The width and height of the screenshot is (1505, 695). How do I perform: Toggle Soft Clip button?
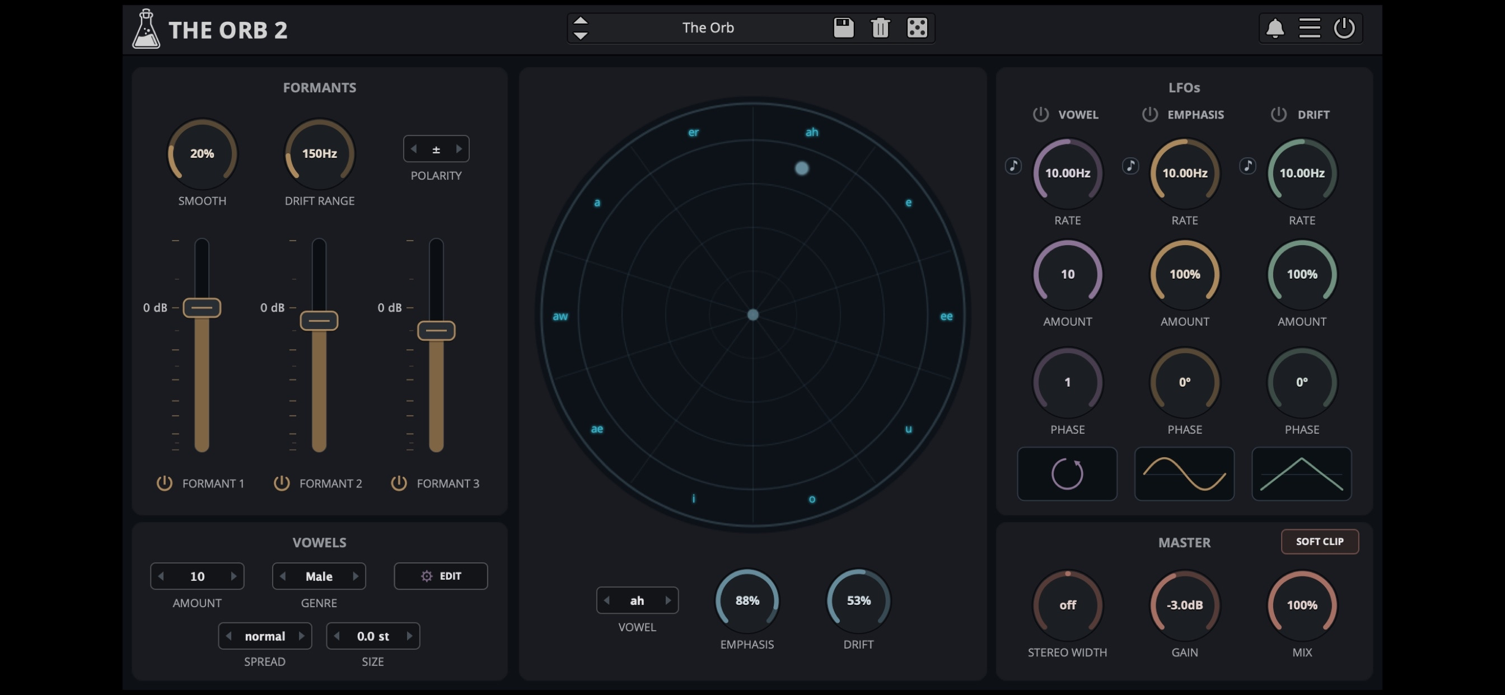1319,542
